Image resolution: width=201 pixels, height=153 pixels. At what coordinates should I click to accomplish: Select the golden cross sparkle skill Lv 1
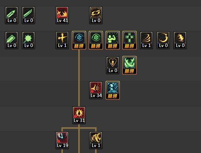[62, 40]
